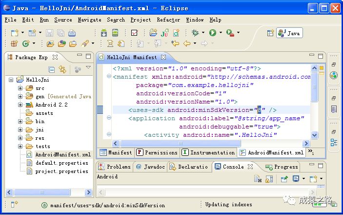The width and height of the screenshot is (343, 215).
Task: Click the Save toolbar icon
Action: coord(49,33)
